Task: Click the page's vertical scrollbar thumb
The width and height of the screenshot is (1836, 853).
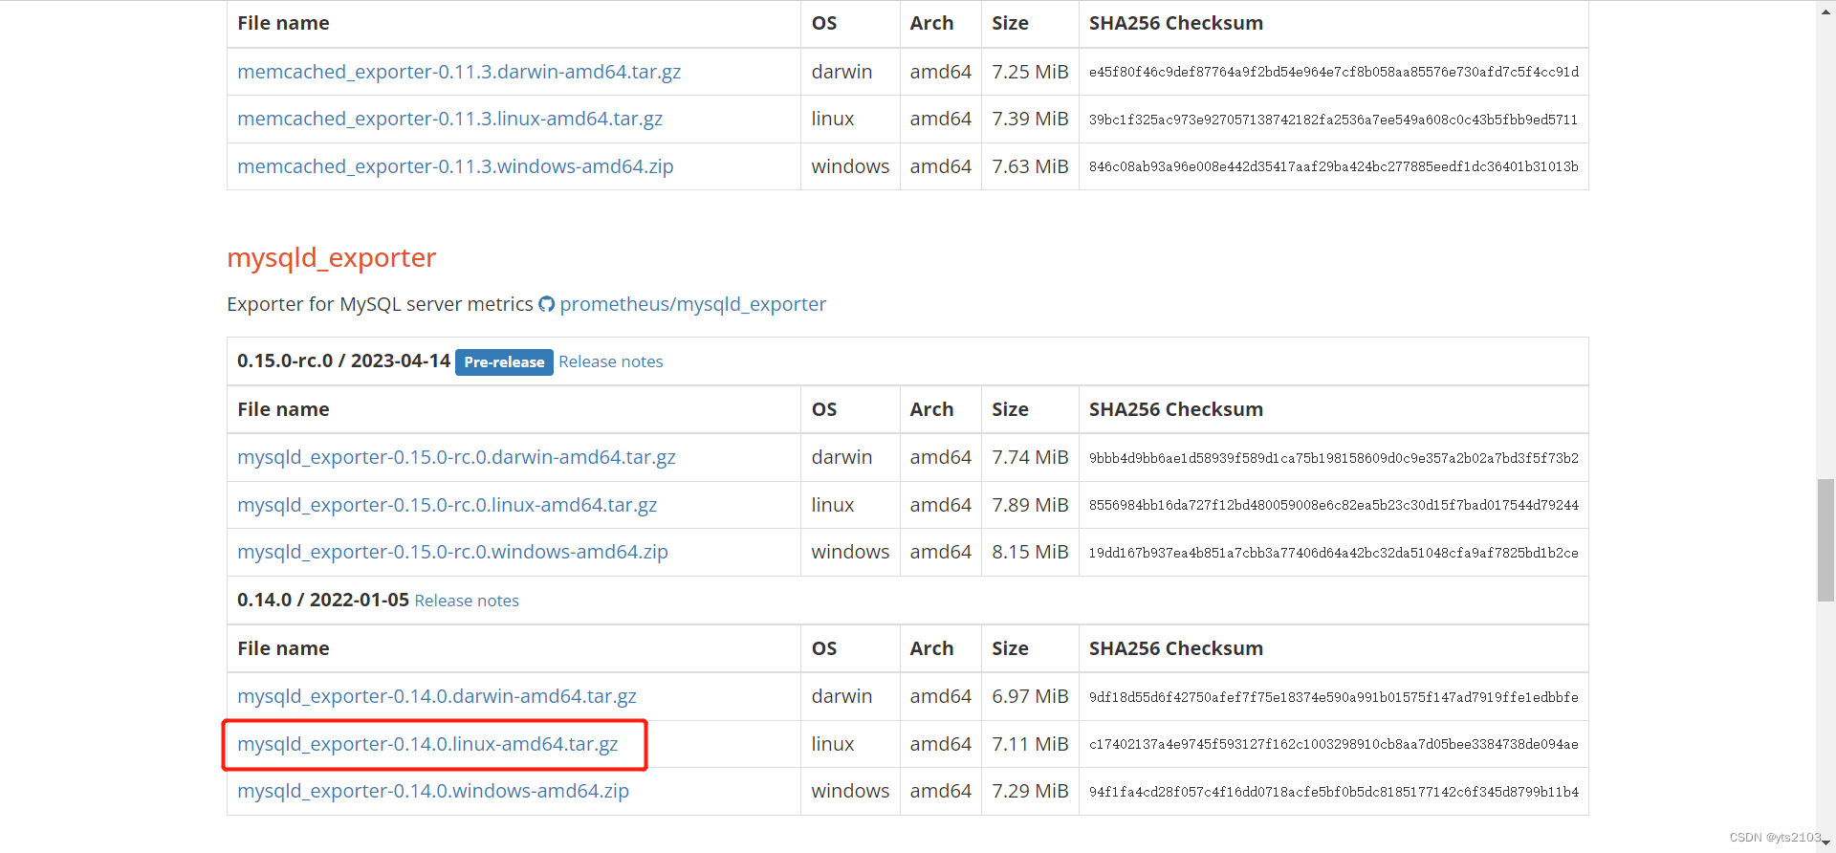Action: coord(1825,539)
